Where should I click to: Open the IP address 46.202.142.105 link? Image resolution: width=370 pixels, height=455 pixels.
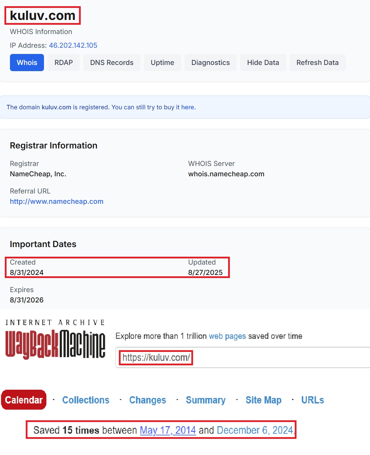(x=73, y=45)
